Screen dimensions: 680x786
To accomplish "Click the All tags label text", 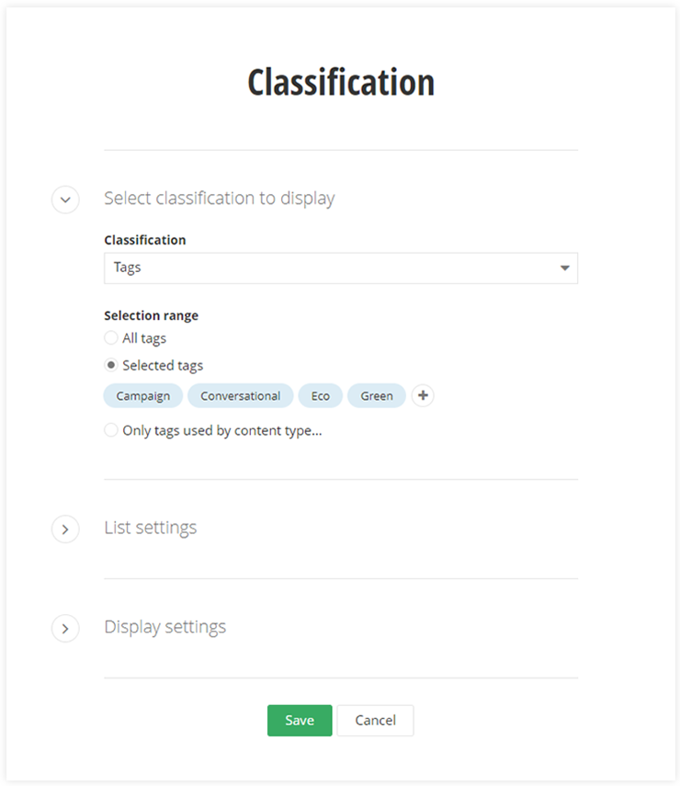I will point(144,338).
